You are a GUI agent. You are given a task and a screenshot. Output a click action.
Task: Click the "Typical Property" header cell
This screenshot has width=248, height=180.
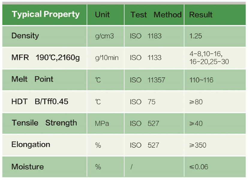click(46, 14)
